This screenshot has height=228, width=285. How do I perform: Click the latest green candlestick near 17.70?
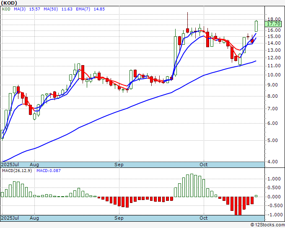tap(256, 26)
